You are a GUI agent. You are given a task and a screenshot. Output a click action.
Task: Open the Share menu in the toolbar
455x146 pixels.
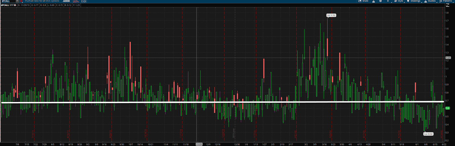pyautogui.click(x=363, y=1)
